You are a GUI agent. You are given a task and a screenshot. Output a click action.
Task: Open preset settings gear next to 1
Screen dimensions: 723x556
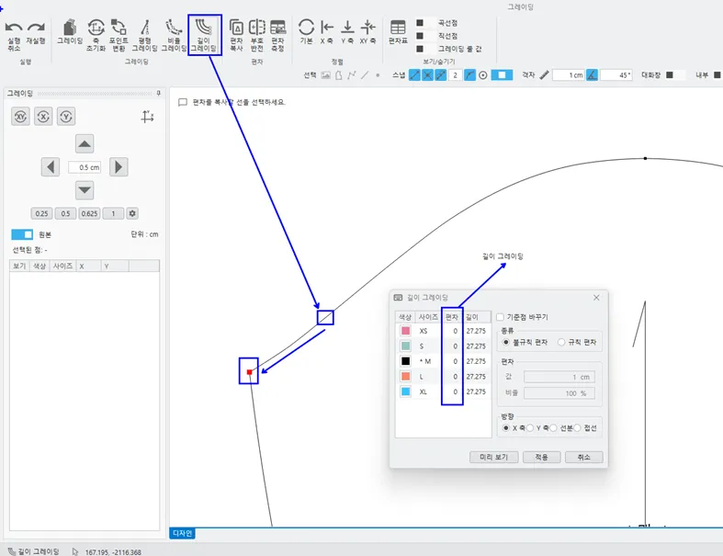(x=132, y=213)
